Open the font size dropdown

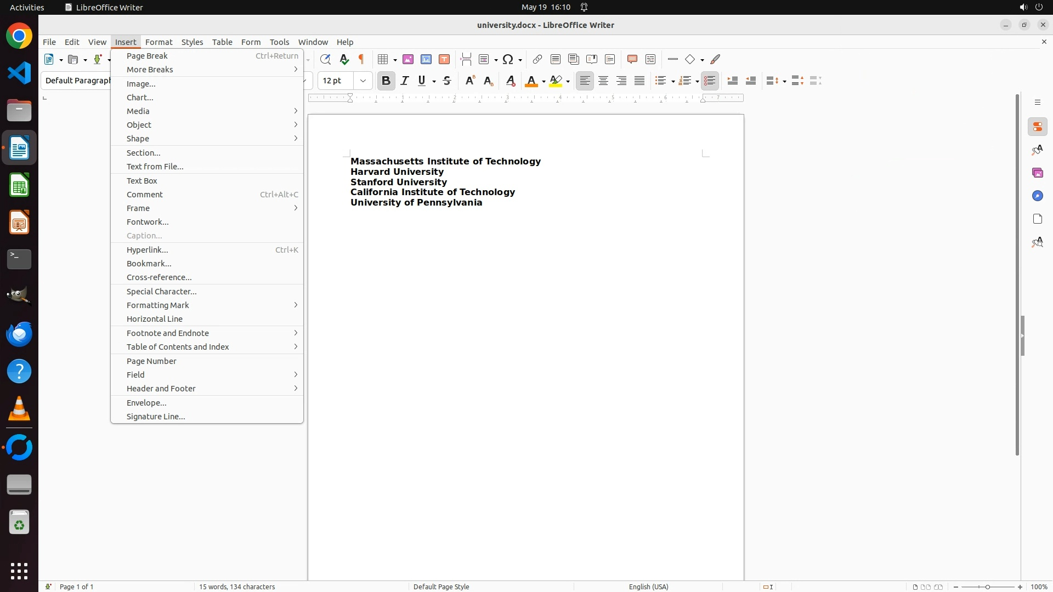click(x=363, y=81)
